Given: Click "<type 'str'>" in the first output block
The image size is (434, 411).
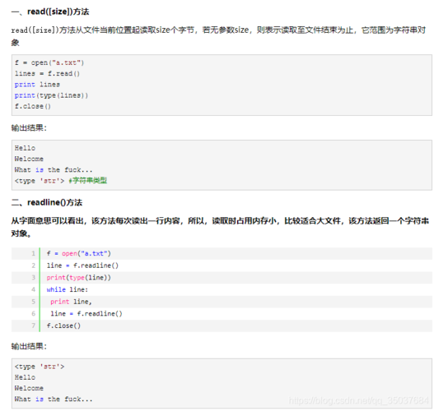Looking at the screenshot, I should (40, 181).
